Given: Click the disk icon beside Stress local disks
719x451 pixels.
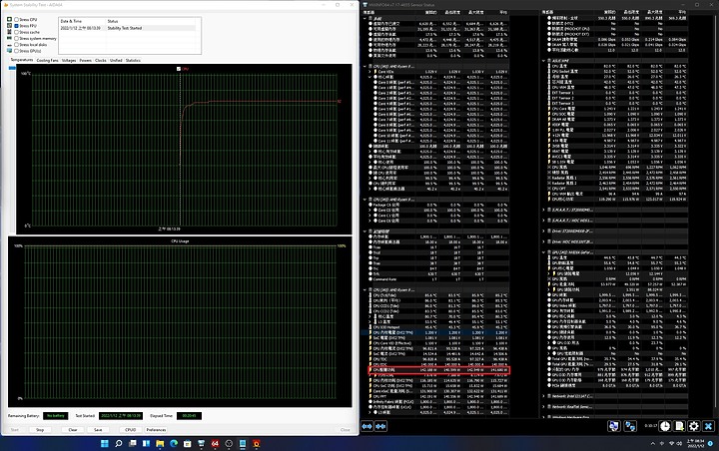Looking at the screenshot, I should [10, 45].
